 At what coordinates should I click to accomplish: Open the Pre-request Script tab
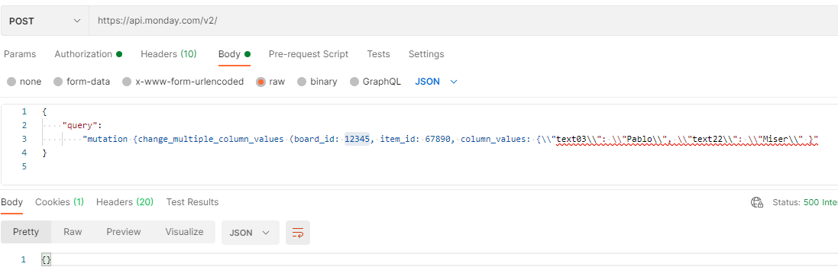(x=309, y=54)
